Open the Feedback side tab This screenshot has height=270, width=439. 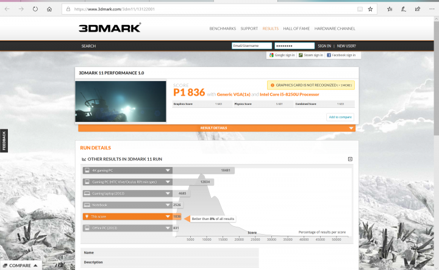tap(4, 141)
